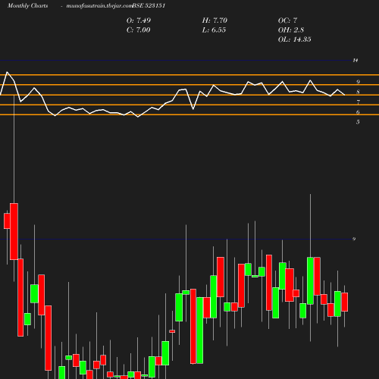Click the "OH: 2.8" reading

point(291,30)
